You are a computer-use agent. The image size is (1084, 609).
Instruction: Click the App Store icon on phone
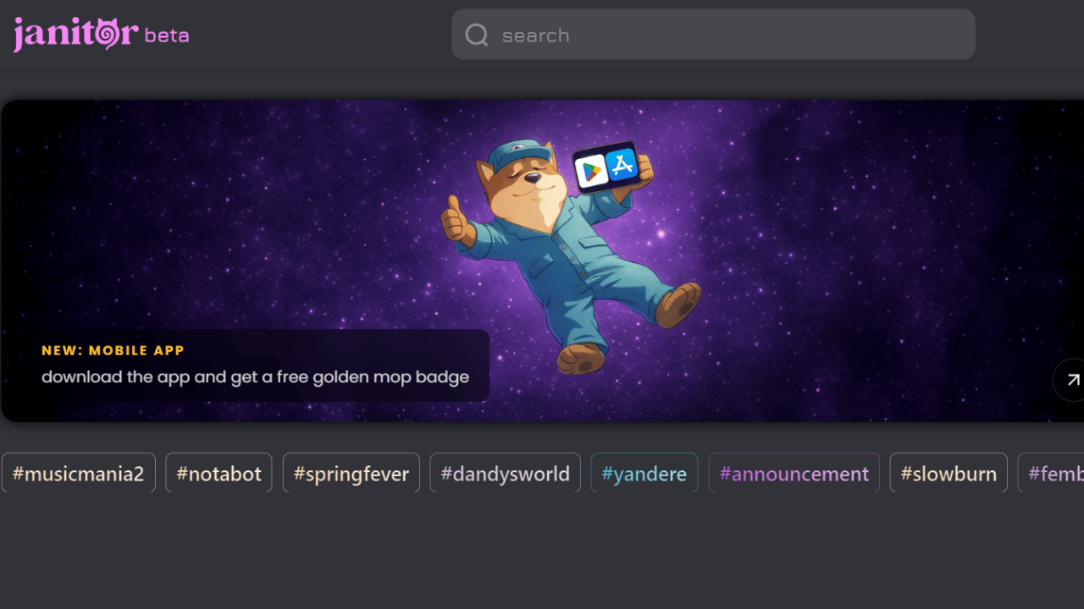click(622, 164)
